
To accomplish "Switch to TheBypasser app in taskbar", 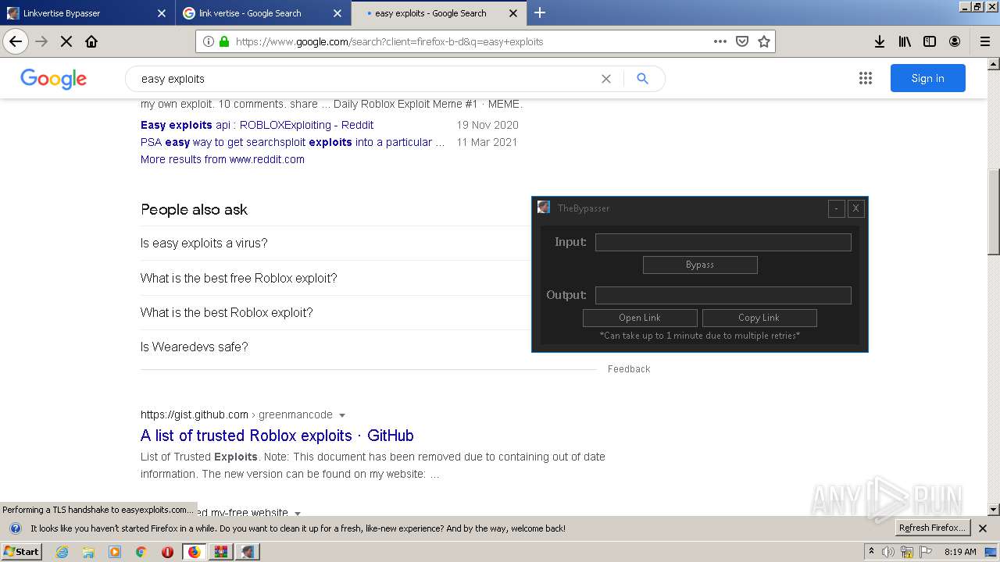I will 248,552.
